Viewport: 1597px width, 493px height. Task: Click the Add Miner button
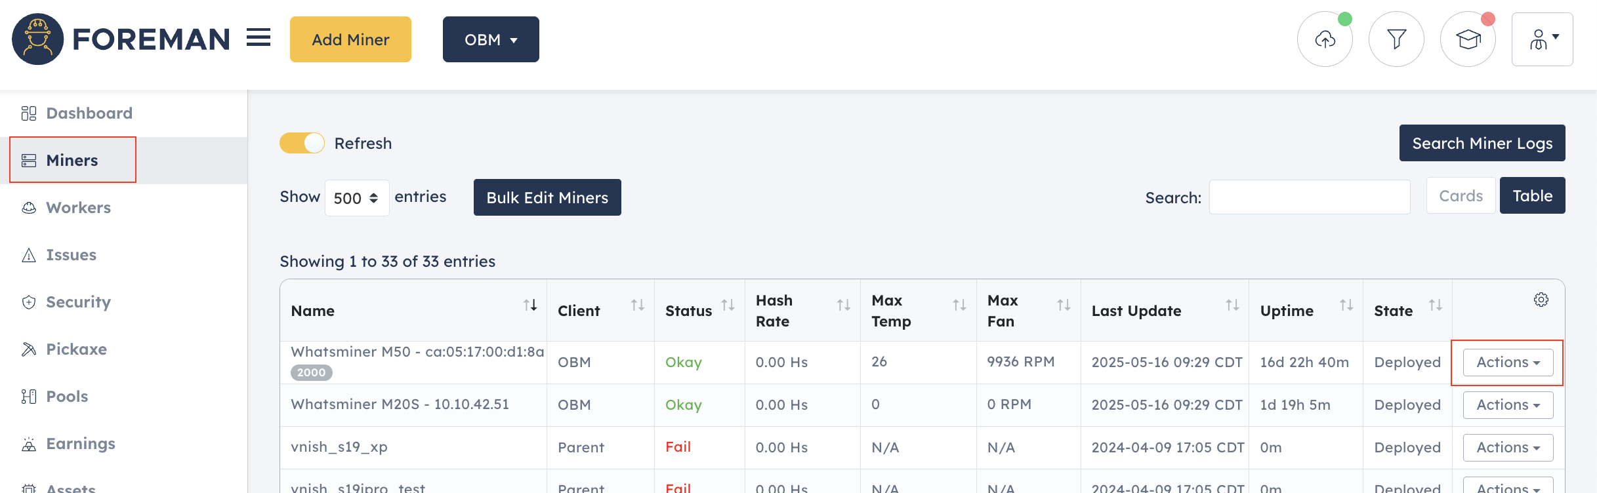(350, 39)
